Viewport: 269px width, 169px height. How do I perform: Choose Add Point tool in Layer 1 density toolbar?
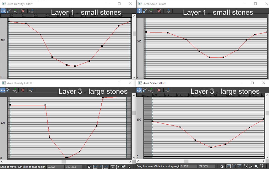(x=15, y=11)
